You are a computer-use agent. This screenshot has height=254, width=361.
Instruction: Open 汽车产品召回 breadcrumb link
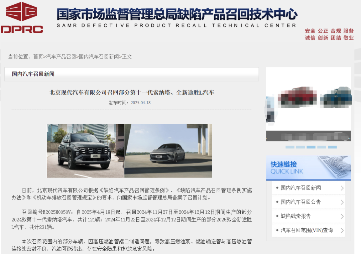(x=61, y=57)
